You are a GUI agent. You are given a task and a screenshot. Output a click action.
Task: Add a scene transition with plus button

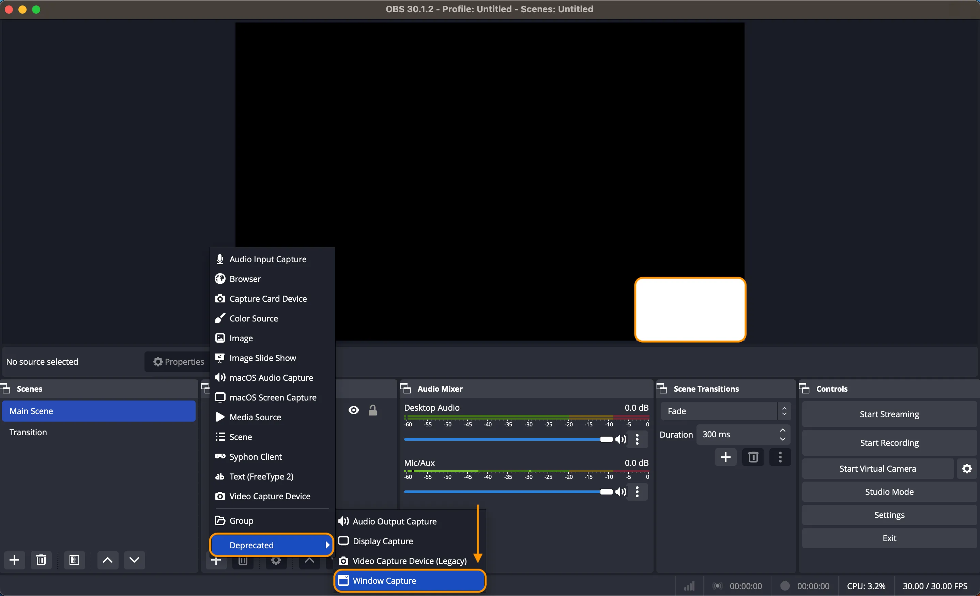725,457
